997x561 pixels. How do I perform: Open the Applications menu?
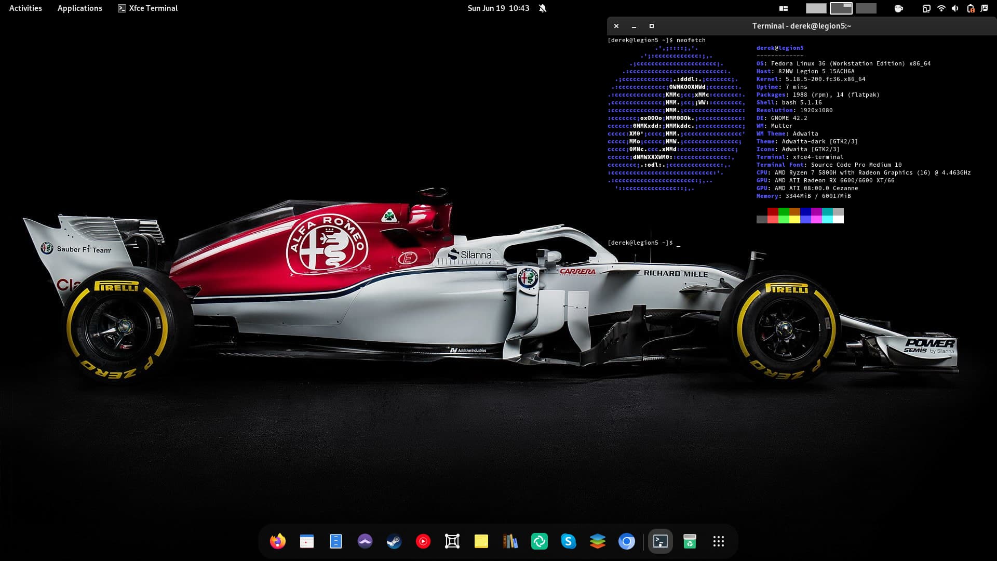(80, 8)
